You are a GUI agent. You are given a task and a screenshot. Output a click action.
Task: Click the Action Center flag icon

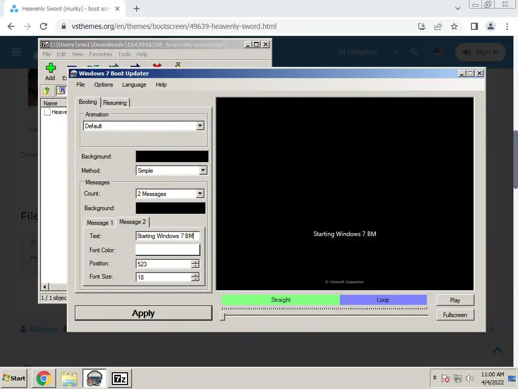pyautogui.click(x=445, y=378)
